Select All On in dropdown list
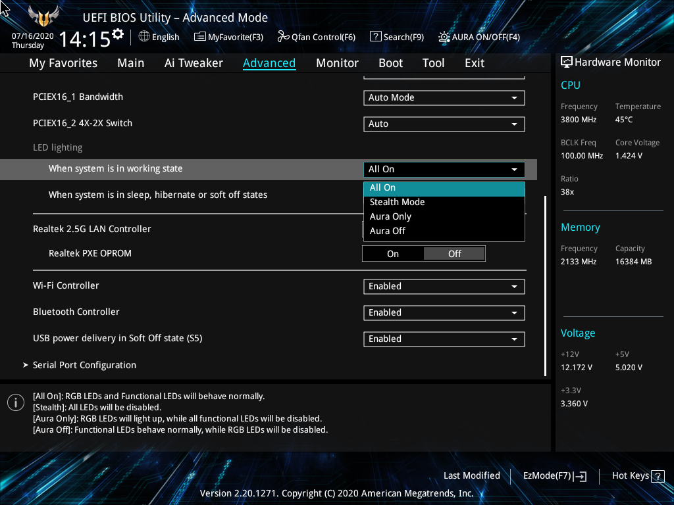This screenshot has height=505, width=674. coord(444,188)
